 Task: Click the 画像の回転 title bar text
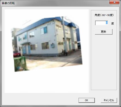pyautogui.click(x=8, y=3)
